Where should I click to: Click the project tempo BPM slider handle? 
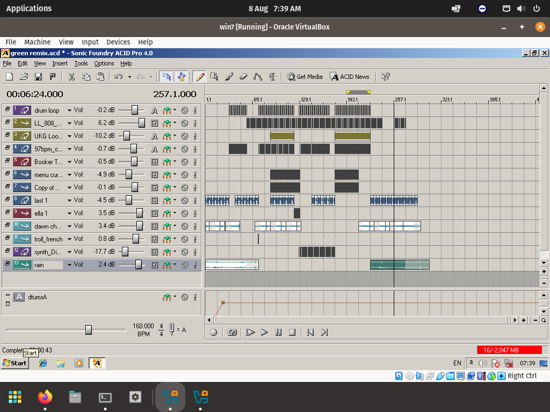89,330
